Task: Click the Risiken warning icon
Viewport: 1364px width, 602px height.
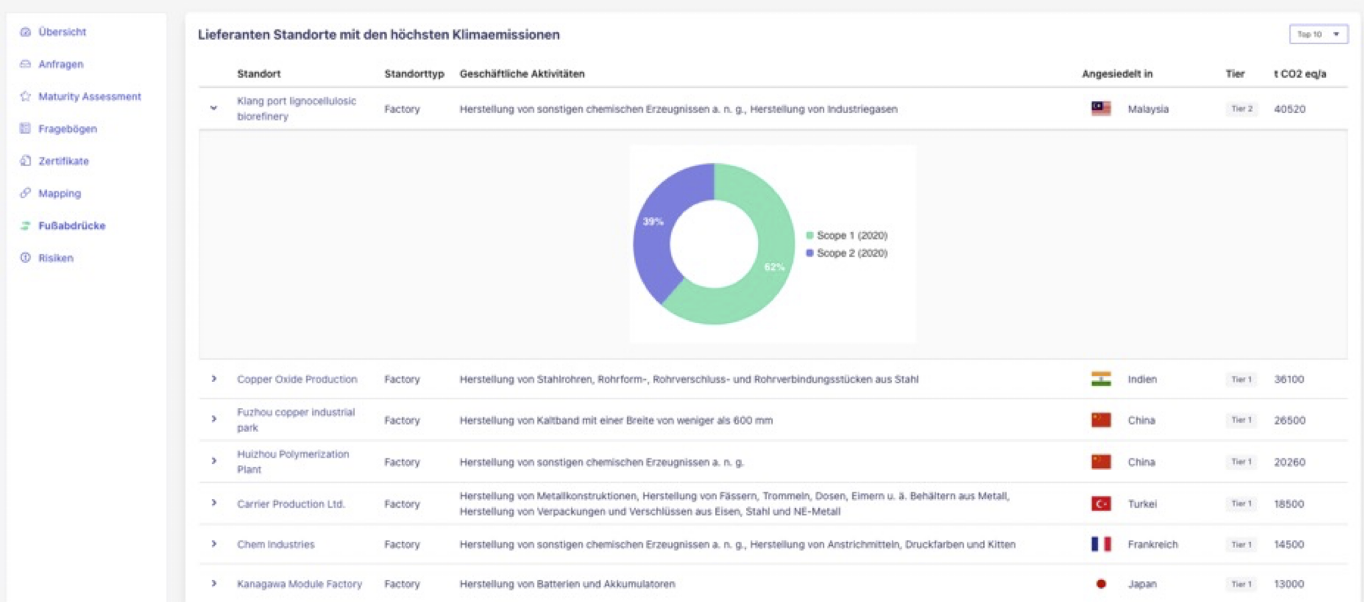Action: click(x=25, y=258)
